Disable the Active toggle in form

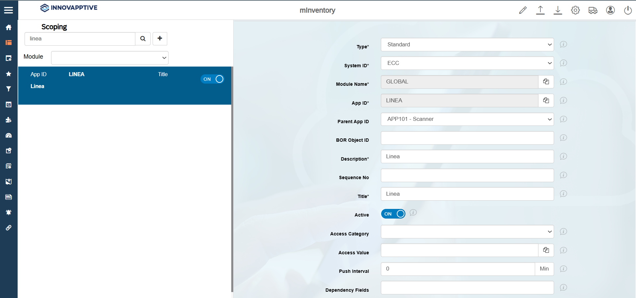393,214
